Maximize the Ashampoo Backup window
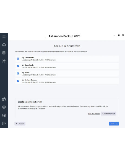The image size is (125, 161). tap(119, 35)
